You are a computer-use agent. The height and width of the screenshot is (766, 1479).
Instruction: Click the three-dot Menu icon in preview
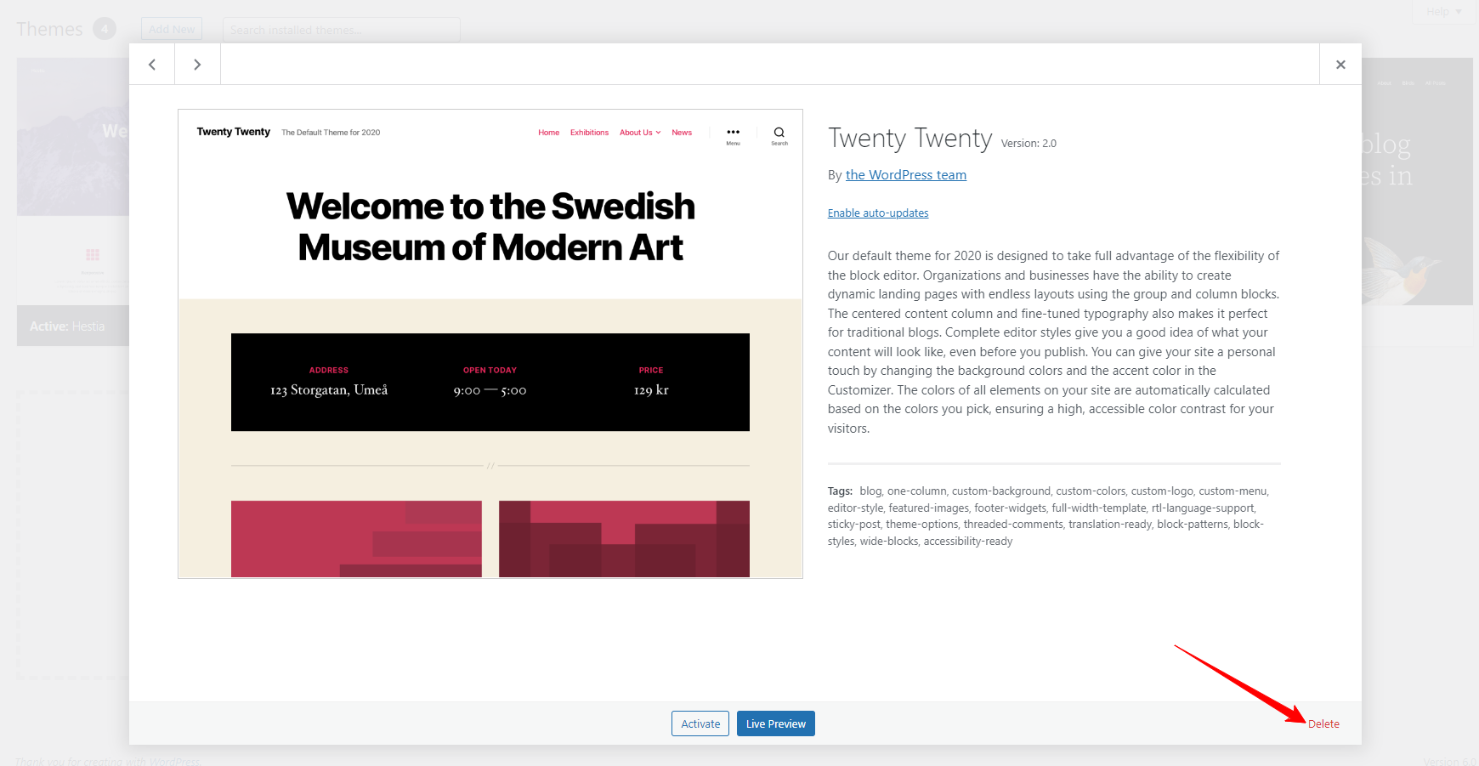tap(733, 135)
